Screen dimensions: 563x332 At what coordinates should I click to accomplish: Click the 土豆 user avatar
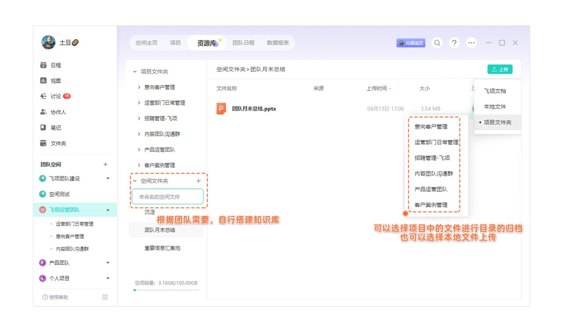coord(48,43)
